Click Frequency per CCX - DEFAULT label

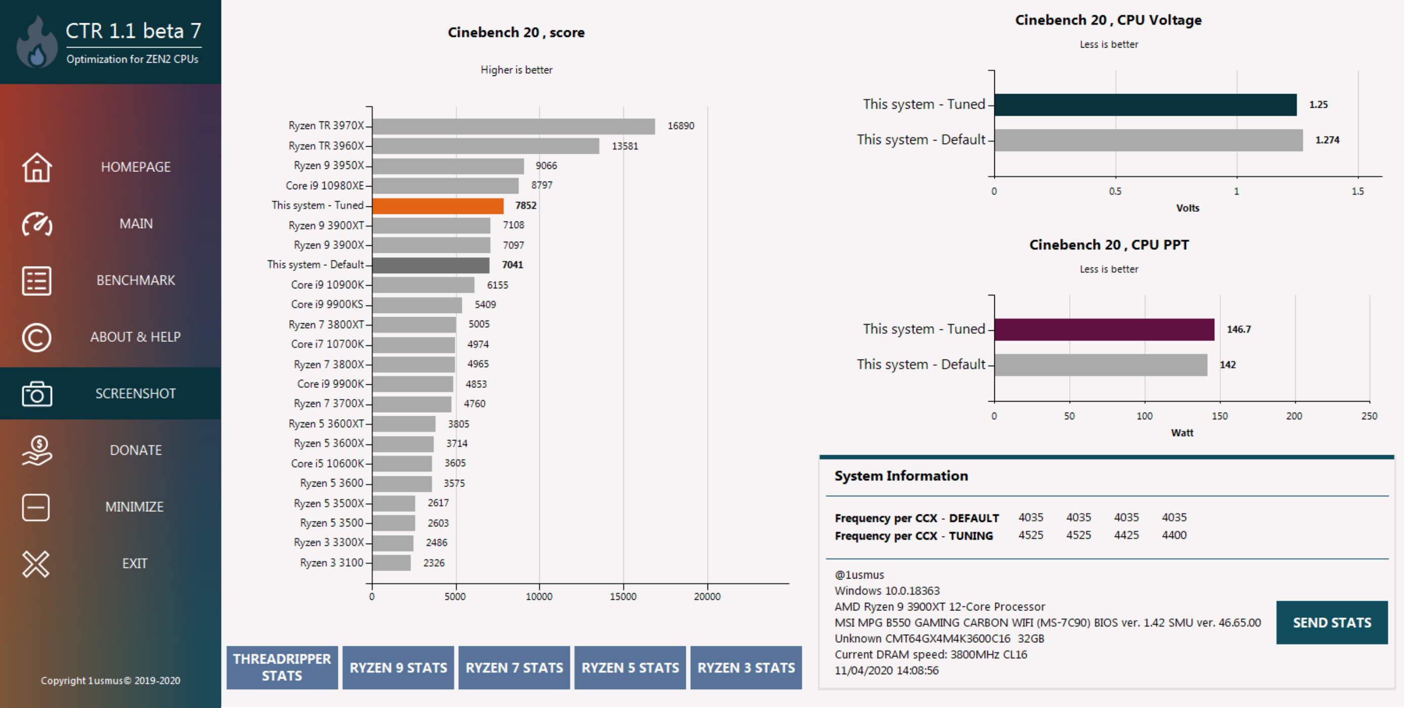pos(917,518)
